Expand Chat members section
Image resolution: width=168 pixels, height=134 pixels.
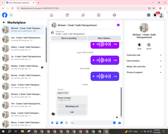144,61
